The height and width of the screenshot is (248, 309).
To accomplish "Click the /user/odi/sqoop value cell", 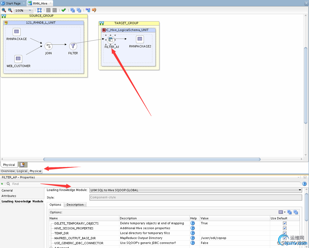I will [235, 238].
